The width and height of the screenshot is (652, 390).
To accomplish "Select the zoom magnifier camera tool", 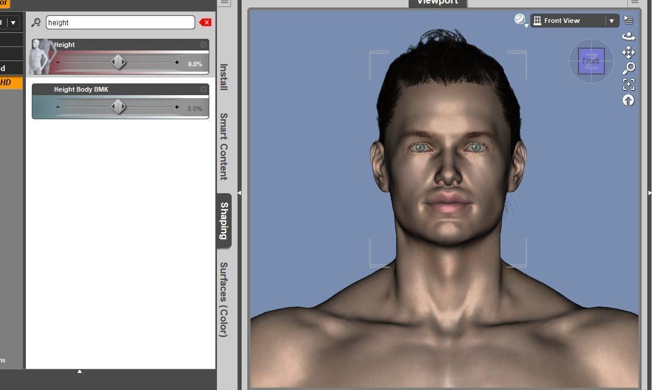I will [628, 68].
